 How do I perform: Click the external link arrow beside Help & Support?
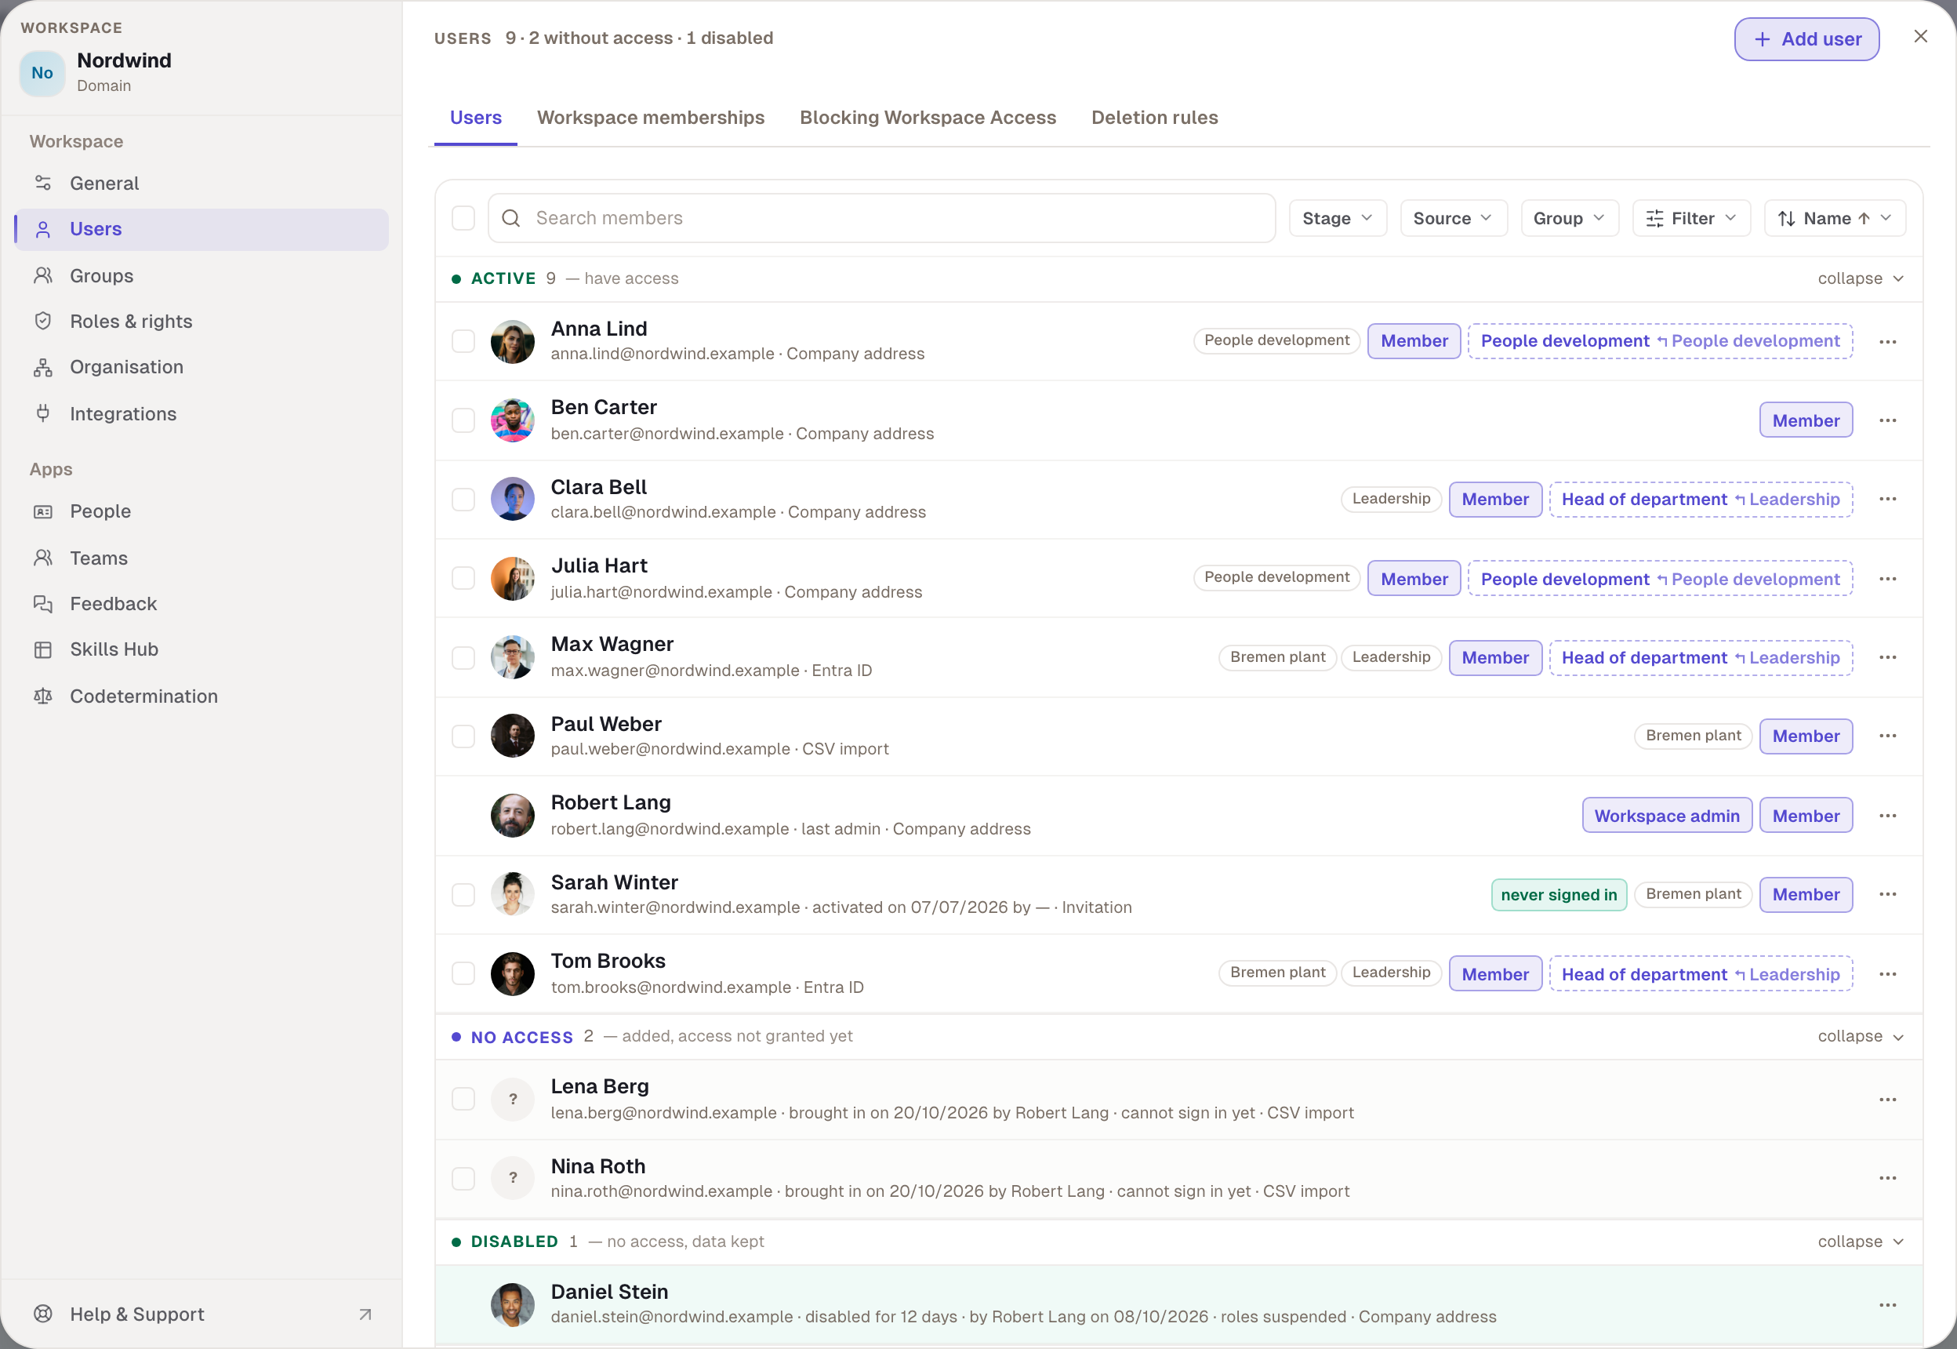[365, 1314]
